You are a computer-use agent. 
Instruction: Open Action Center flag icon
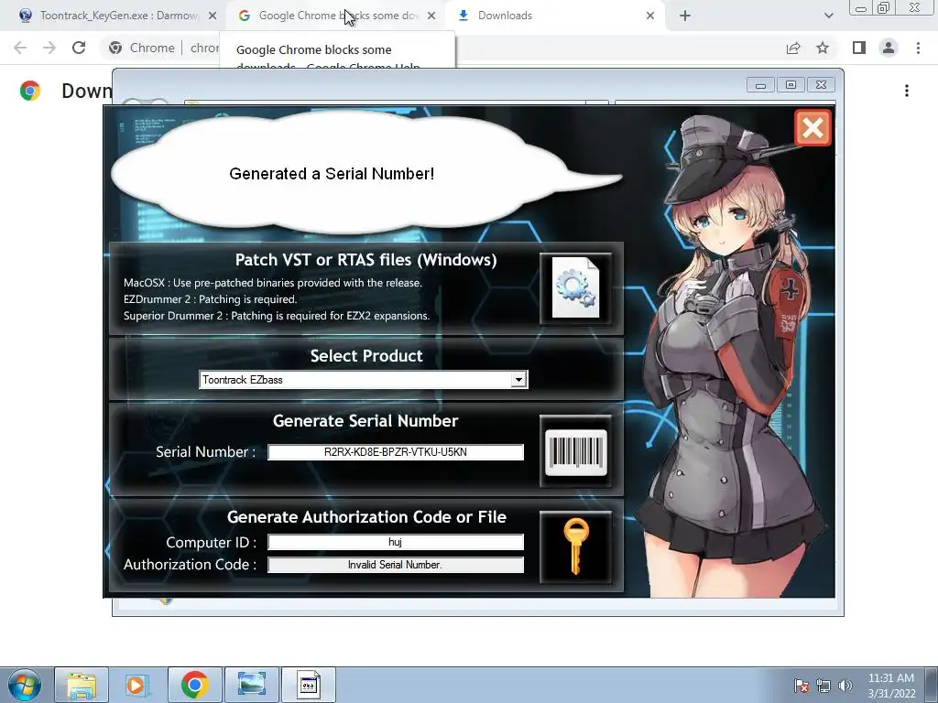pyautogui.click(x=801, y=686)
